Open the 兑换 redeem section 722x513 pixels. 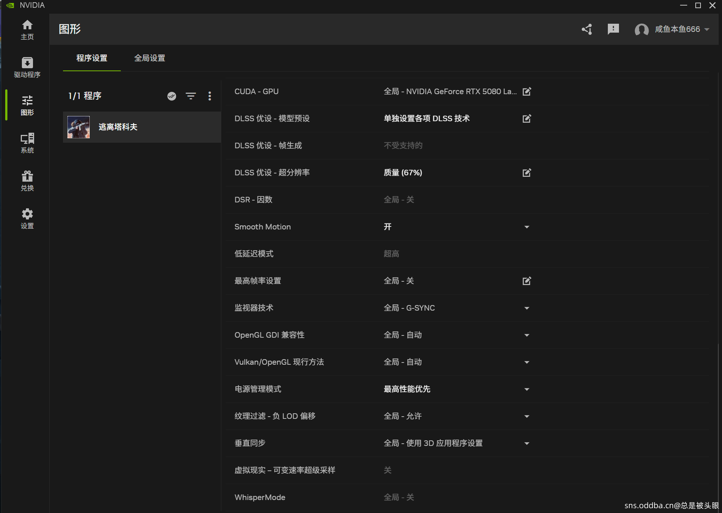click(x=27, y=181)
